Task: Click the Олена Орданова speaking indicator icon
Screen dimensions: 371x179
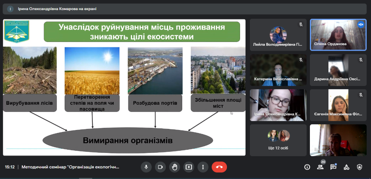Action: pyautogui.click(x=361, y=25)
